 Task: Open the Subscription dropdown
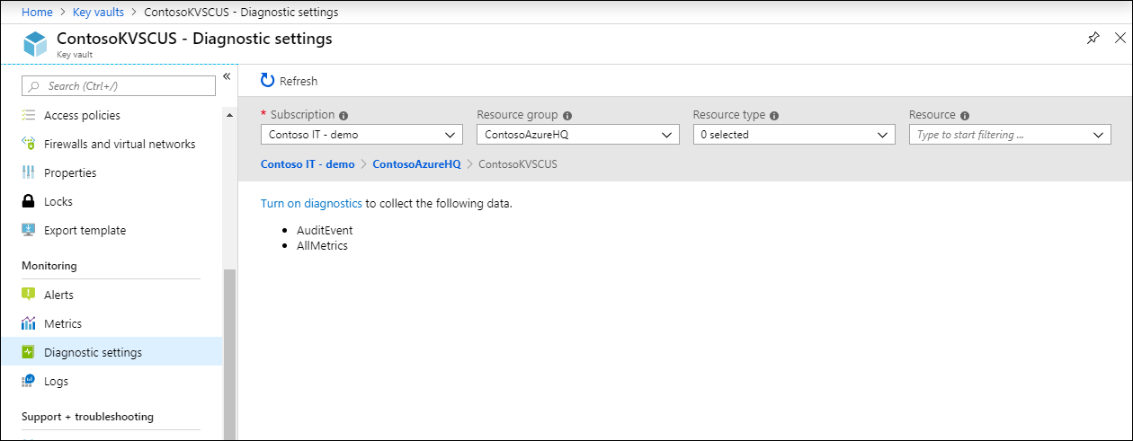[x=362, y=135]
